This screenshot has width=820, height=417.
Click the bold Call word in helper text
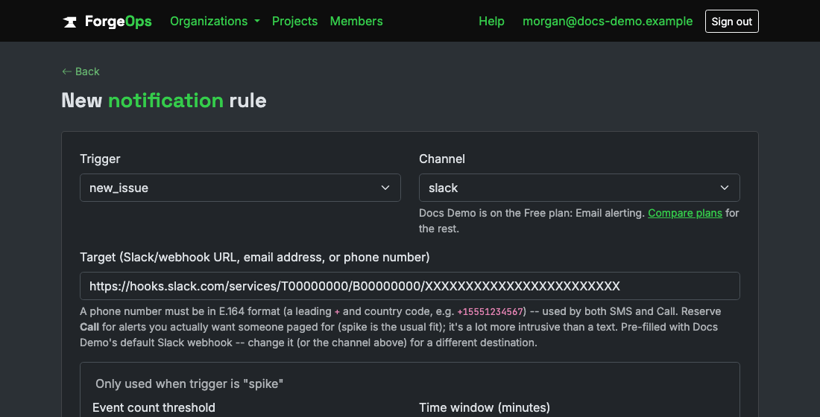click(x=89, y=327)
